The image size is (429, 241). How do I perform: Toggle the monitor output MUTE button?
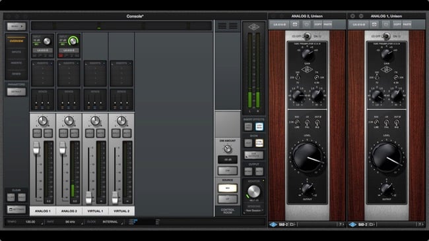pos(259,171)
